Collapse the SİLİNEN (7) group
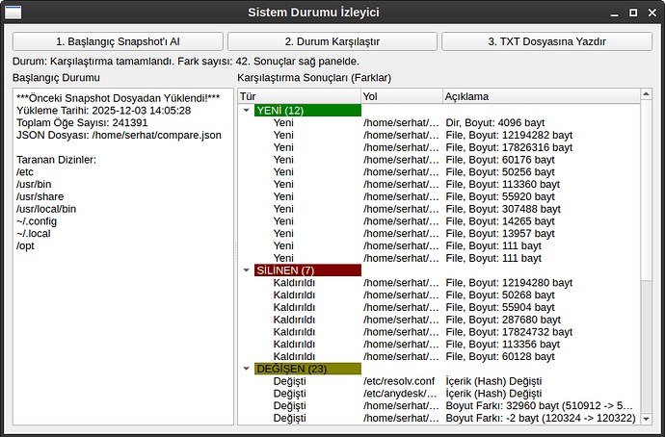Viewport: 665px width, 437px height. tap(246, 270)
